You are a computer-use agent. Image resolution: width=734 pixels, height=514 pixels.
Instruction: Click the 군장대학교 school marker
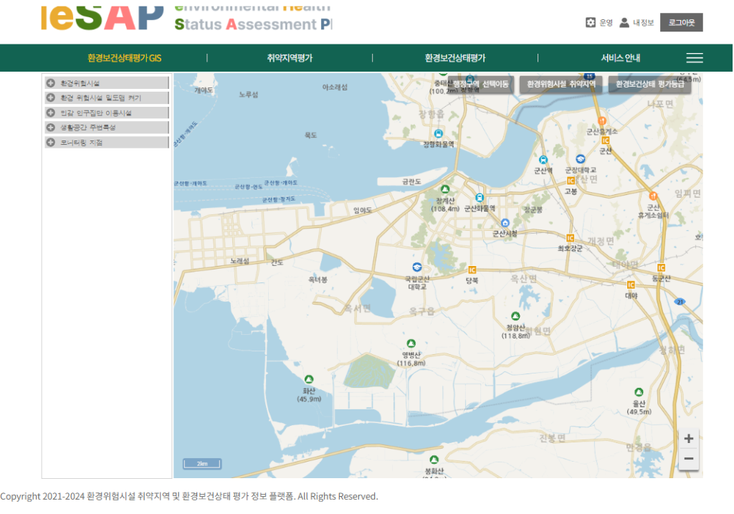point(581,159)
